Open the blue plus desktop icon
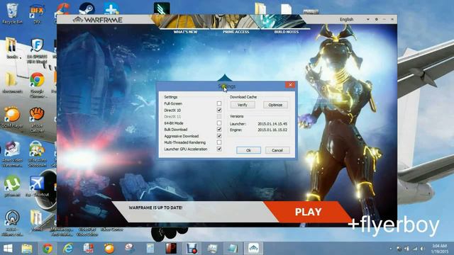Viewport: 454px width, 255px height. click(x=111, y=8)
